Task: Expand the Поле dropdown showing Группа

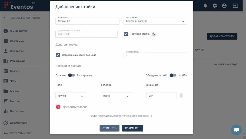Action: pos(71,96)
